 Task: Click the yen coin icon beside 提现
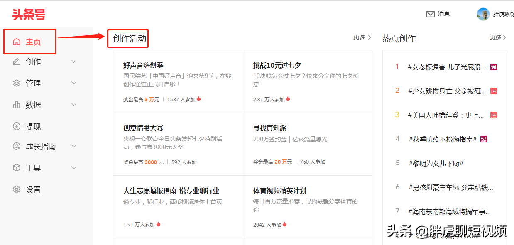(x=17, y=127)
